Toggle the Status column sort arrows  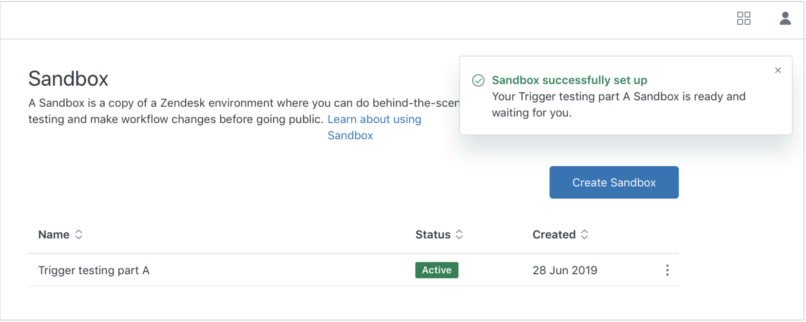[459, 234]
